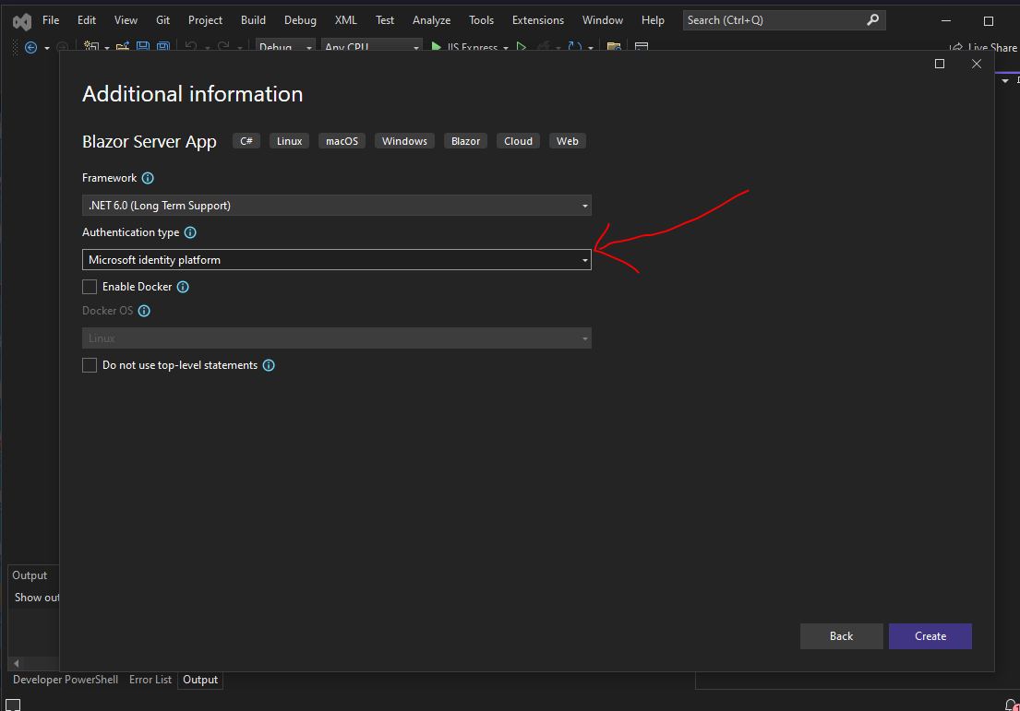The height and width of the screenshot is (711, 1020).
Task: Check Do not use top-level statements
Action: 90,365
